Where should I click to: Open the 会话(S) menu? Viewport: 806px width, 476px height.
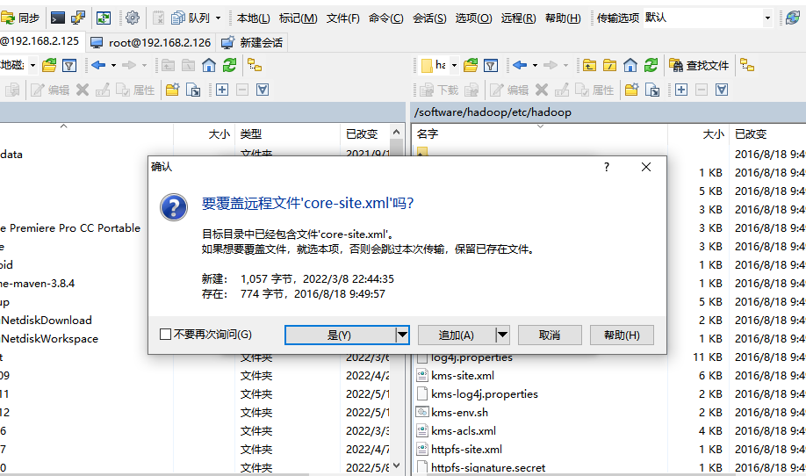click(x=429, y=18)
